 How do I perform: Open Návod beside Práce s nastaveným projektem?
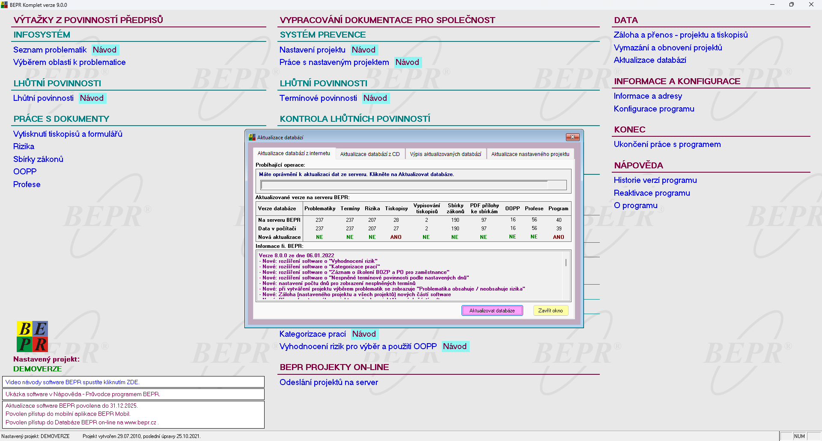408,62
